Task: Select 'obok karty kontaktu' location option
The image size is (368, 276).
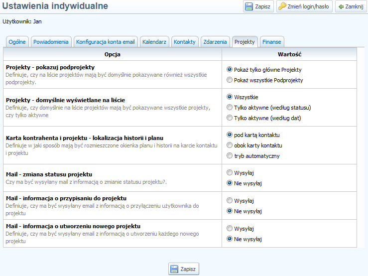Action: (230, 145)
